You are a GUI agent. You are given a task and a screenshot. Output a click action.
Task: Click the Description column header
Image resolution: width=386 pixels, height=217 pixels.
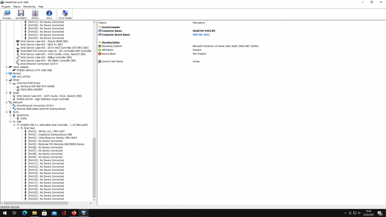tap(199, 23)
